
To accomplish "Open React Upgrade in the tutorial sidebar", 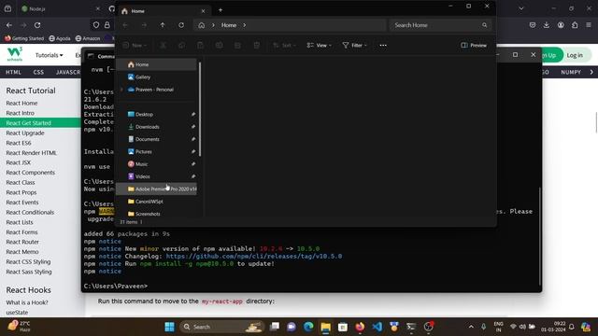I will (25, 133).
